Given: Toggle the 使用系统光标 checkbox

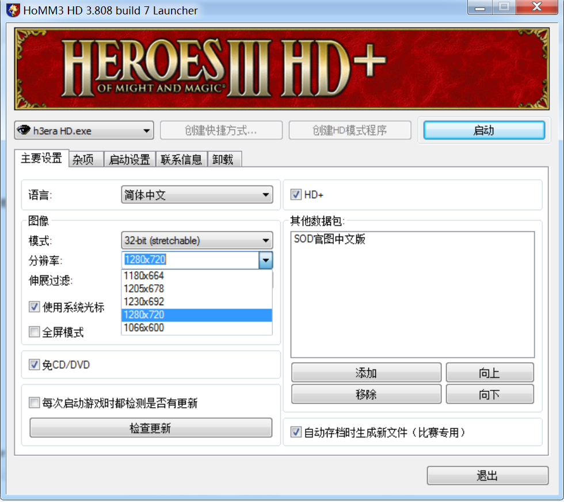Looking at the screenshot, I should (x=34, y=307).
